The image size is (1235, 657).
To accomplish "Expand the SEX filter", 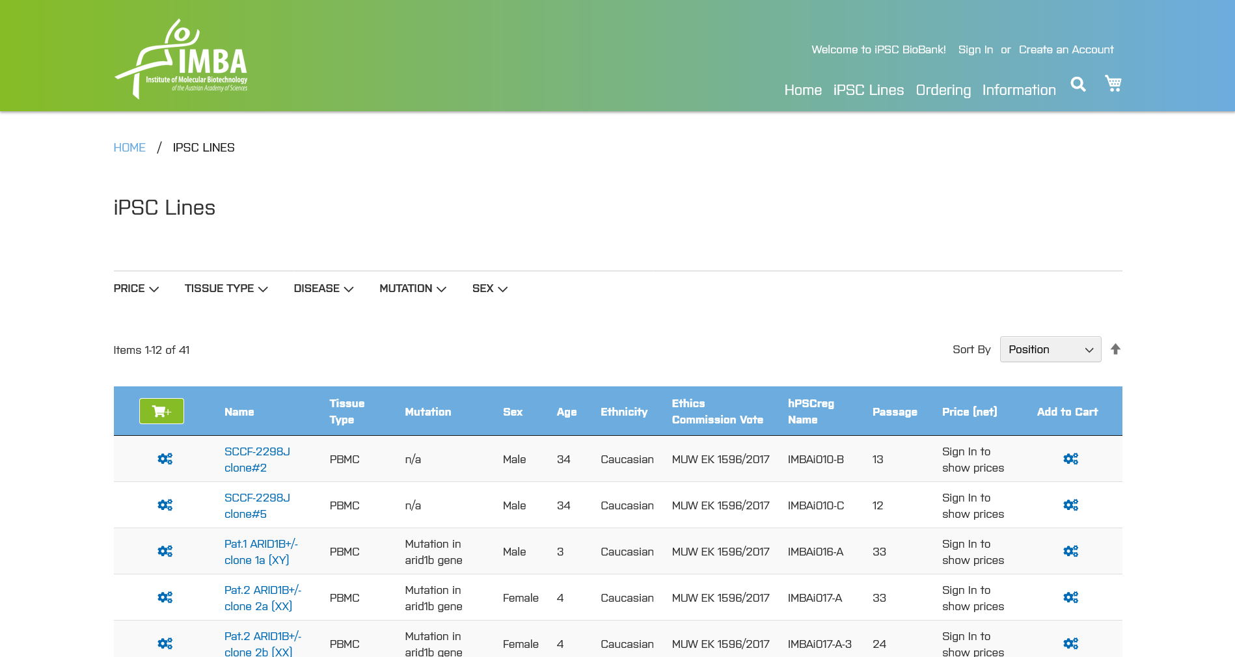I will 489,289.
